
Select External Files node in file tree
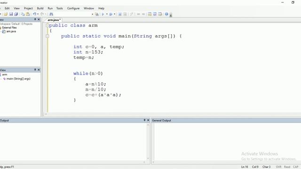[x=9, y=28]
